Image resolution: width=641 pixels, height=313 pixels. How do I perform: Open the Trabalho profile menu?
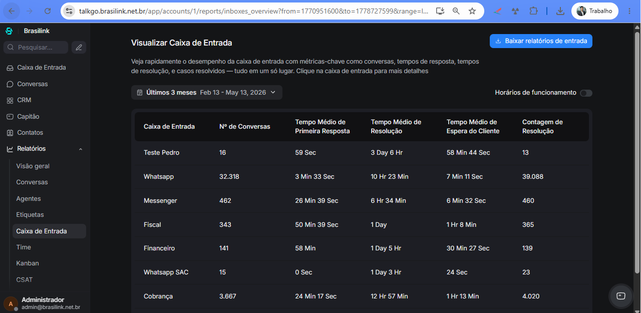[x=594, y=11]
